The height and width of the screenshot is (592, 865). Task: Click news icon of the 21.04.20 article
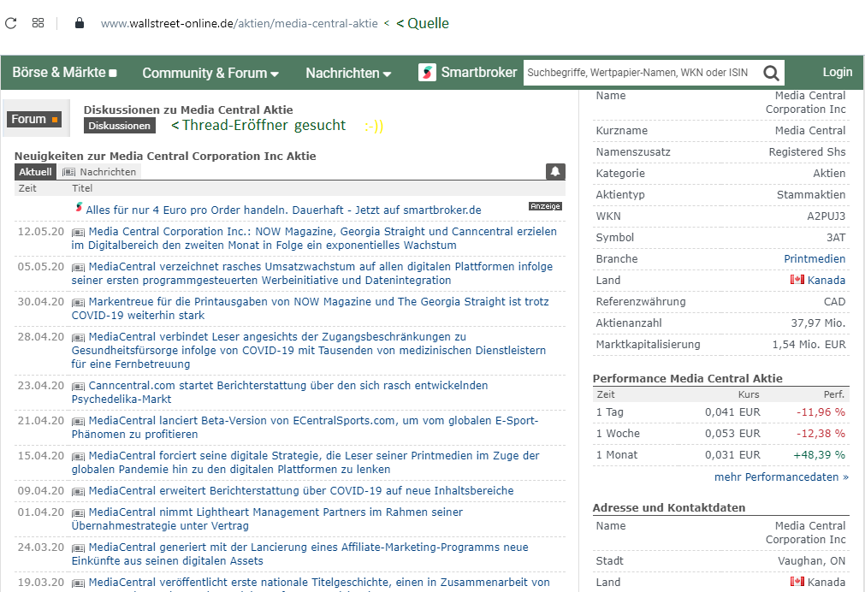(x=79, y=422)
